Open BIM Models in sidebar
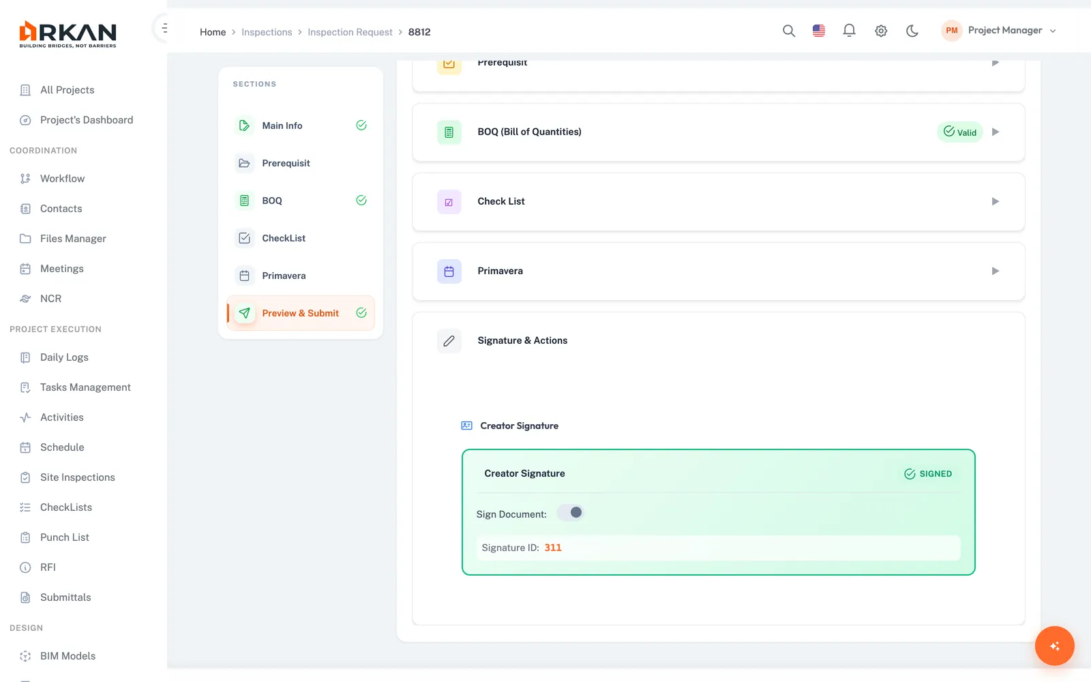The width and height of the screenshot is (1091, 682). [x=68, y=656]
